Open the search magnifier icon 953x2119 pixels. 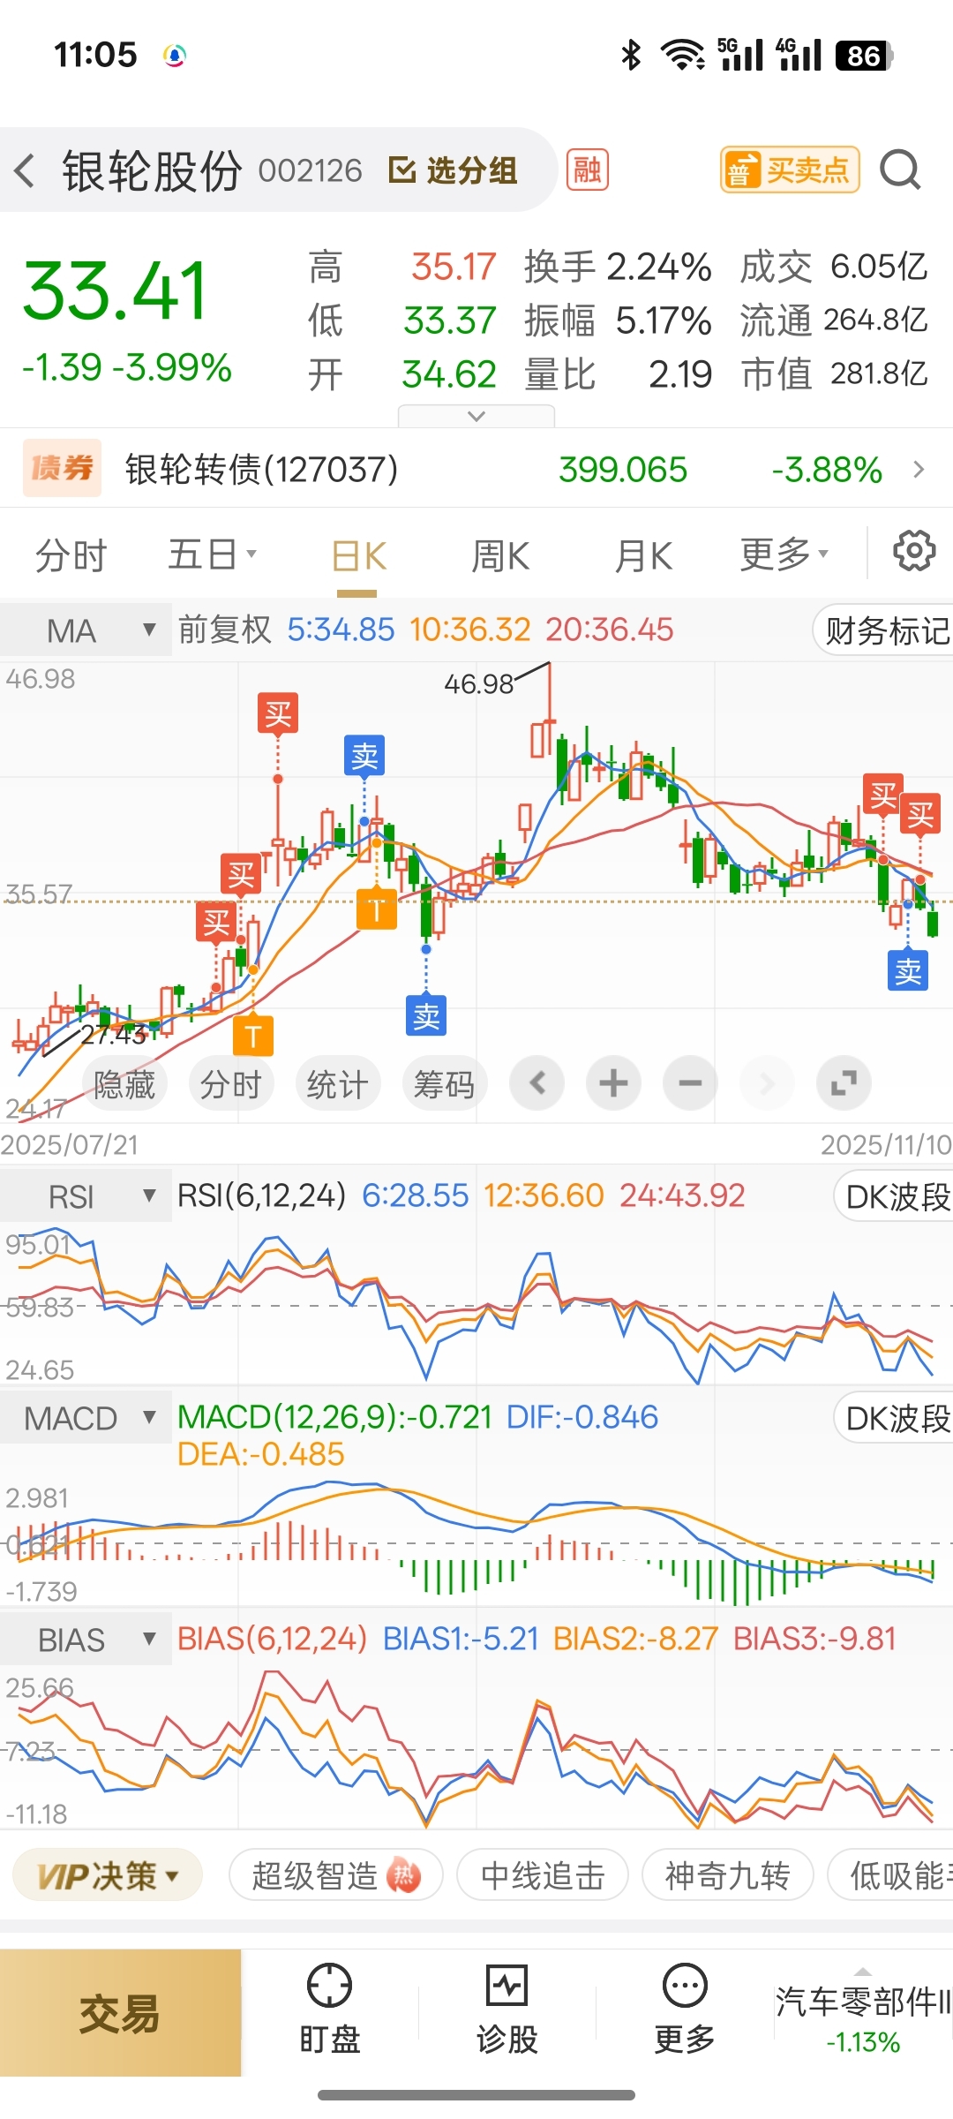901,170
